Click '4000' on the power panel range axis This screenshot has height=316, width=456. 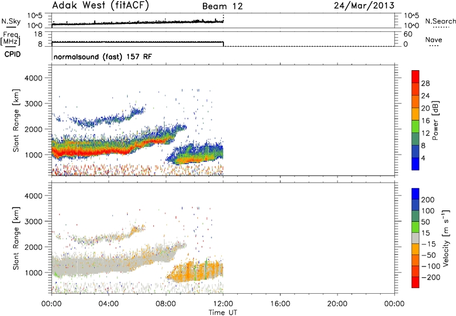tap(33, 78)
